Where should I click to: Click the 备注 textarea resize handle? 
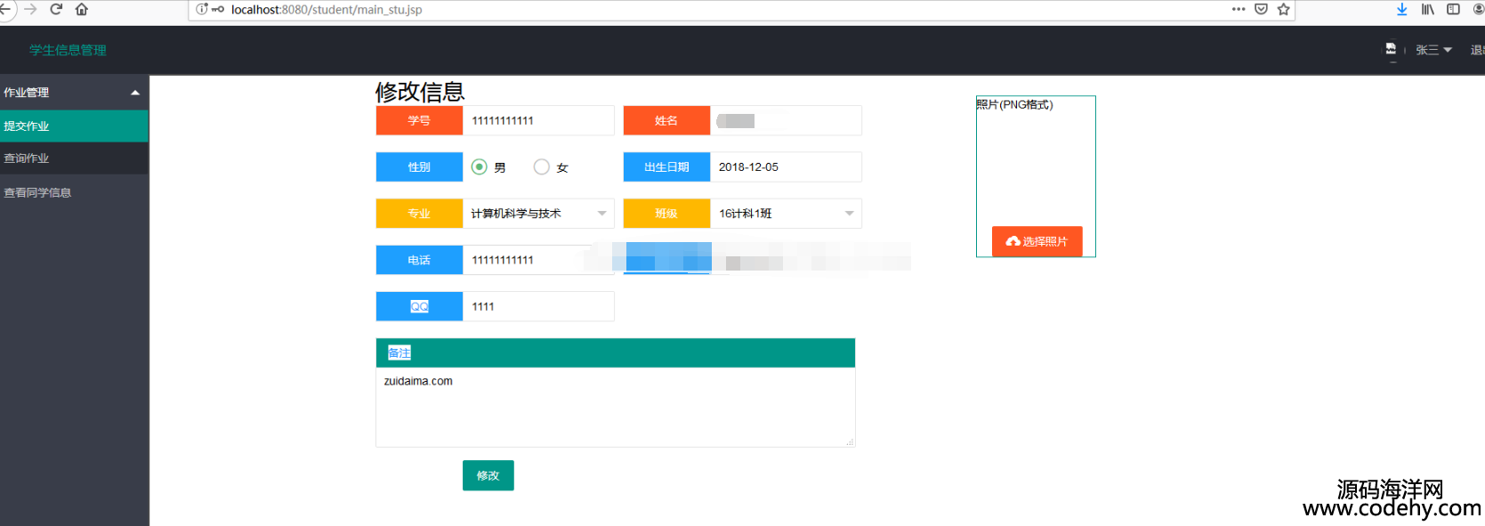coord(850,441)
